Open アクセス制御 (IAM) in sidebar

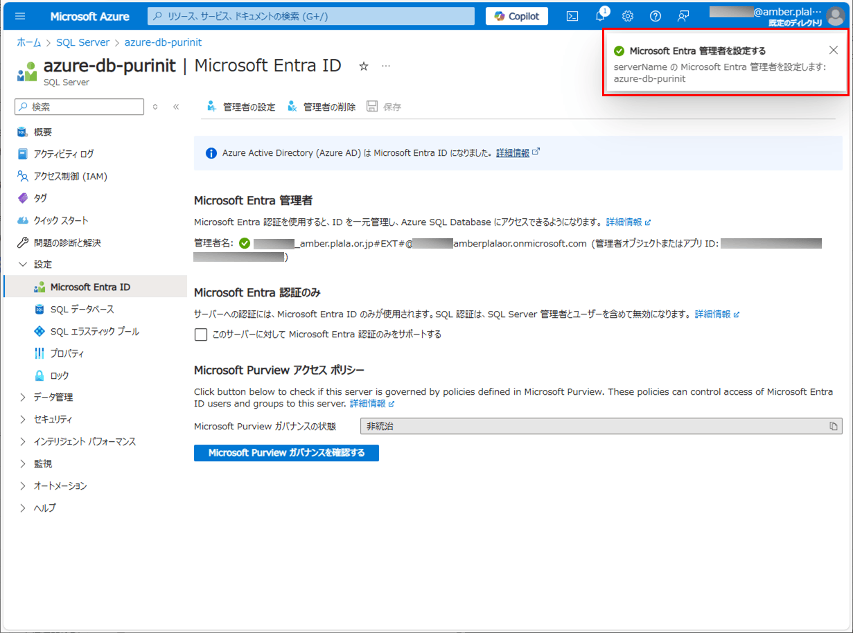tap(70, 176)
